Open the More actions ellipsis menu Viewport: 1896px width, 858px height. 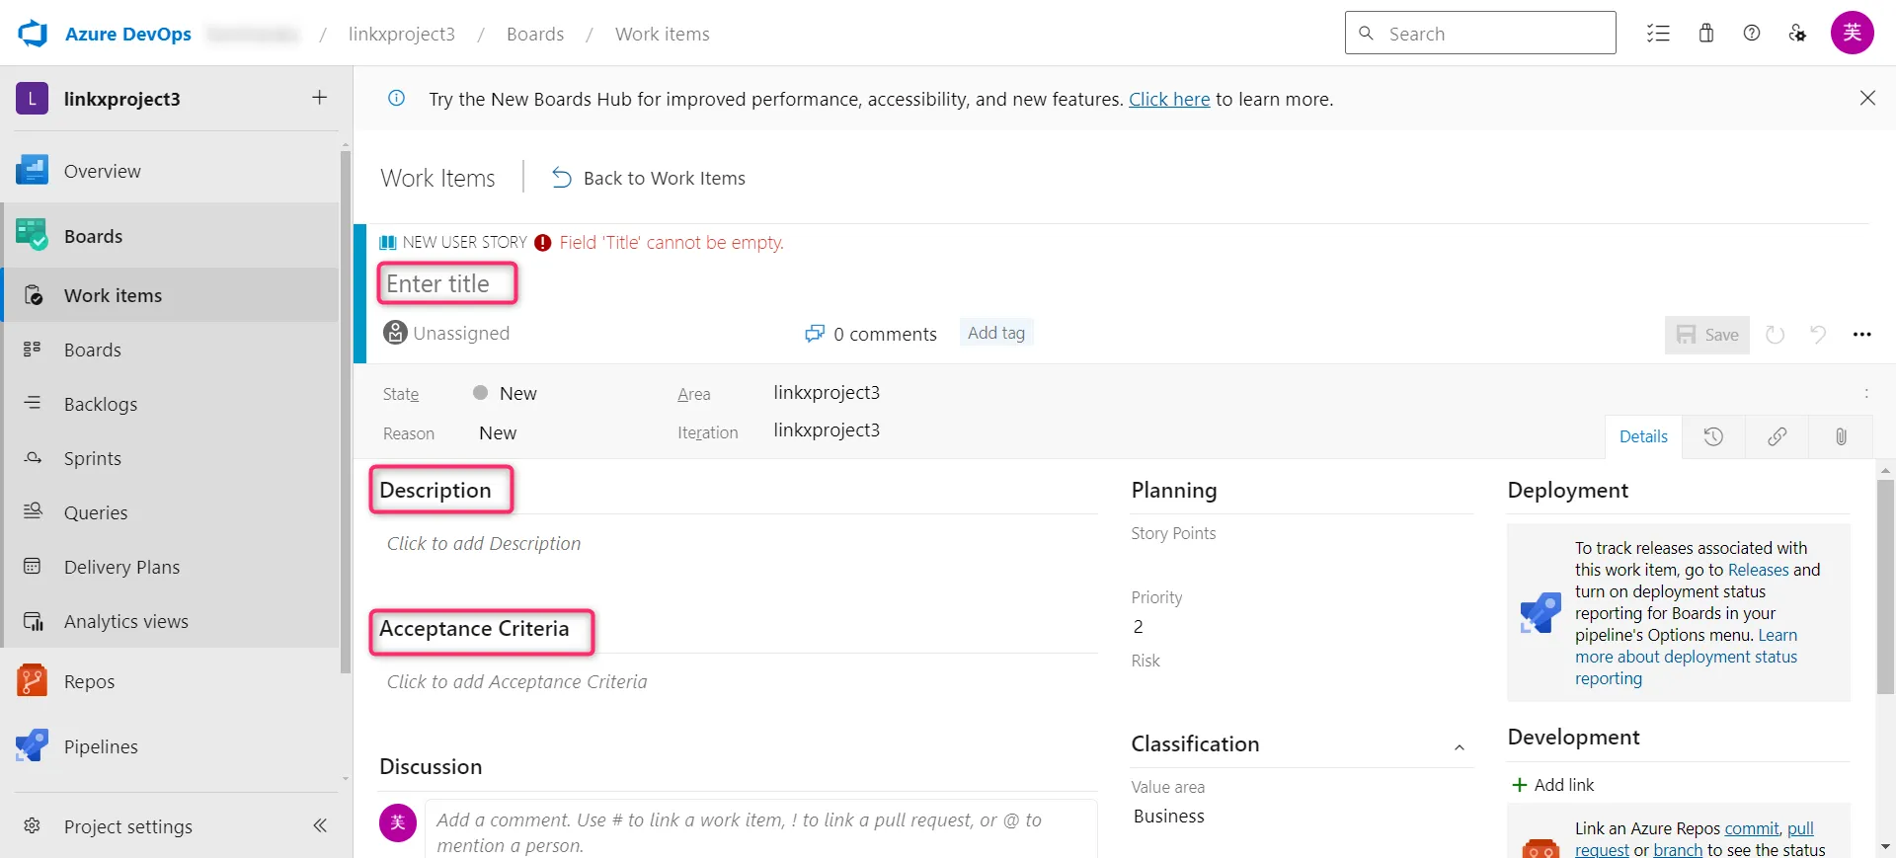(x=1862, y=335)
